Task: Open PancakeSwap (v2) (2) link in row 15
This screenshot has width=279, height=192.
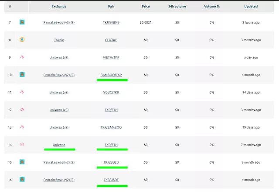Action: coord(59,162)
